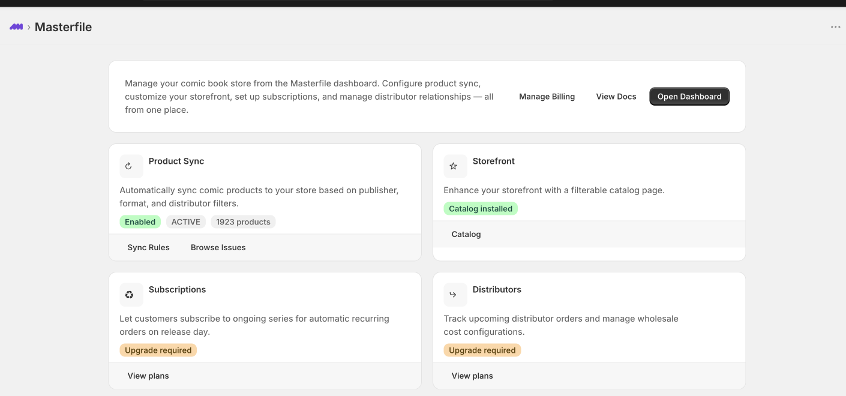The height and width of the screenshot is (396, 846).
Task: Click the Distributors description text
Action: [561, 325]
